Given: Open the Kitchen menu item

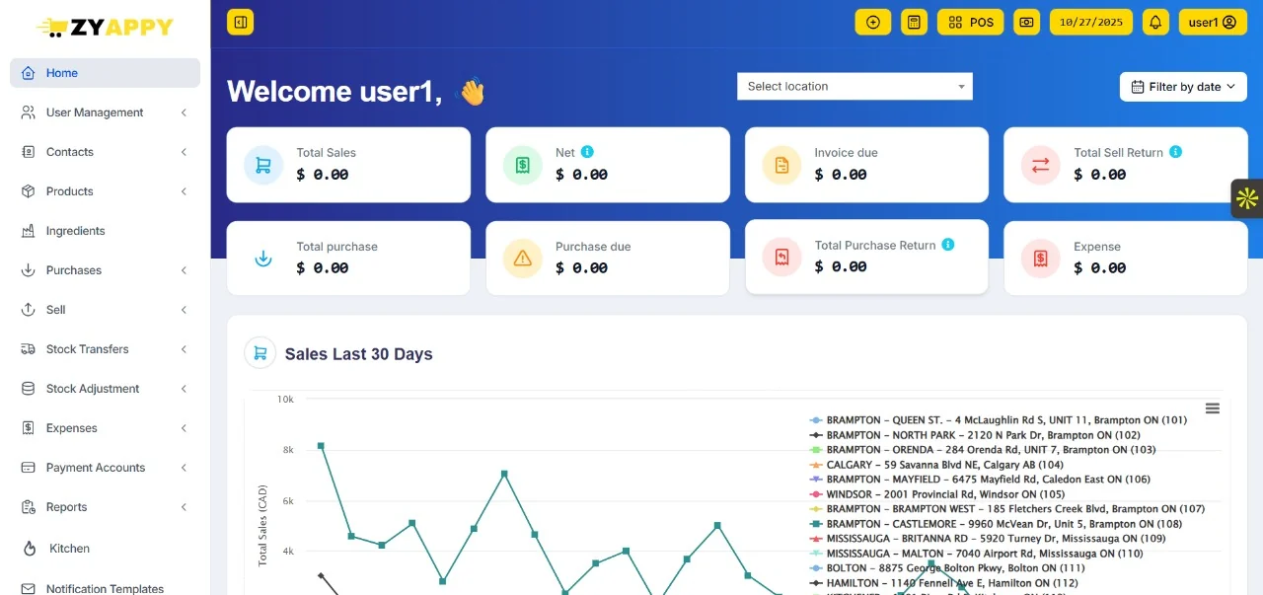Looking at the screenshot, I should (69, 548).
